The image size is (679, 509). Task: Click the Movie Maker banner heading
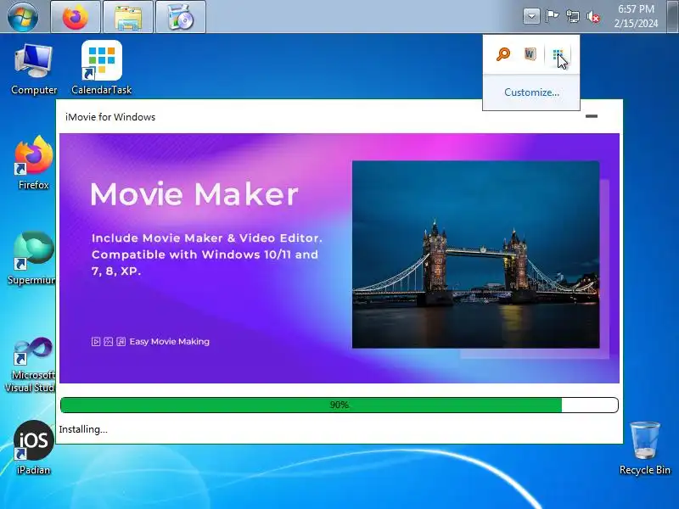[194, 194]
